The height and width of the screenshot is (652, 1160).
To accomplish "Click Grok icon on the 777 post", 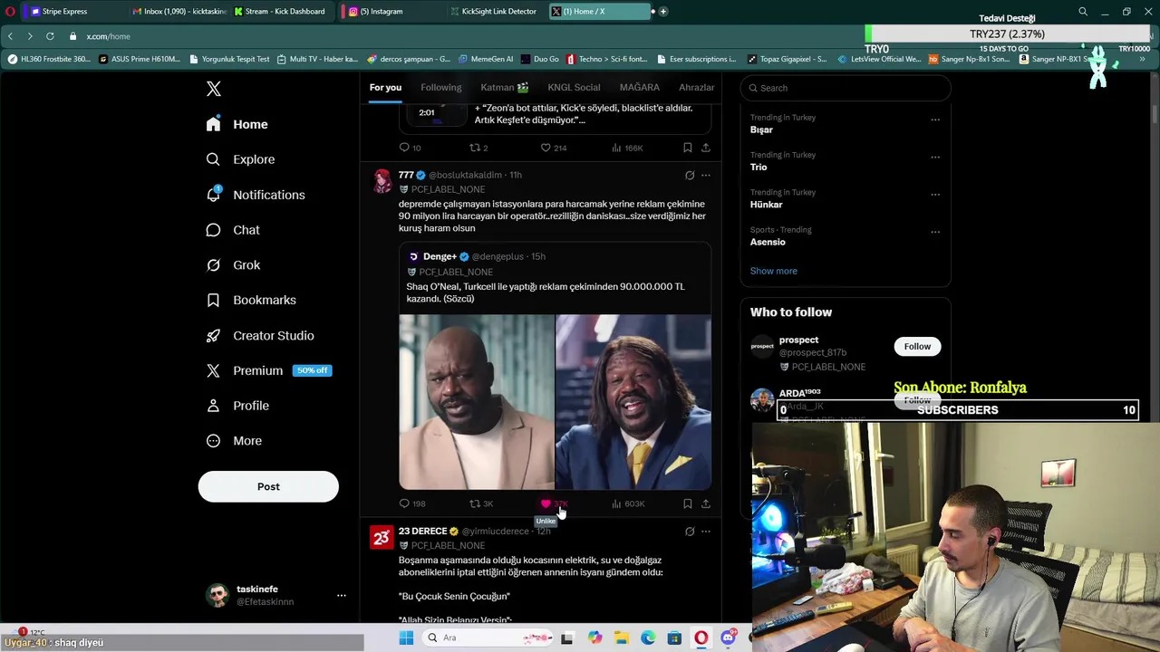I will click(x=690, y=175).
